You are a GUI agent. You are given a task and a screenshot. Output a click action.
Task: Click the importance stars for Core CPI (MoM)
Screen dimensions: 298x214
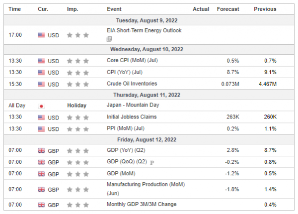(78, 61)
